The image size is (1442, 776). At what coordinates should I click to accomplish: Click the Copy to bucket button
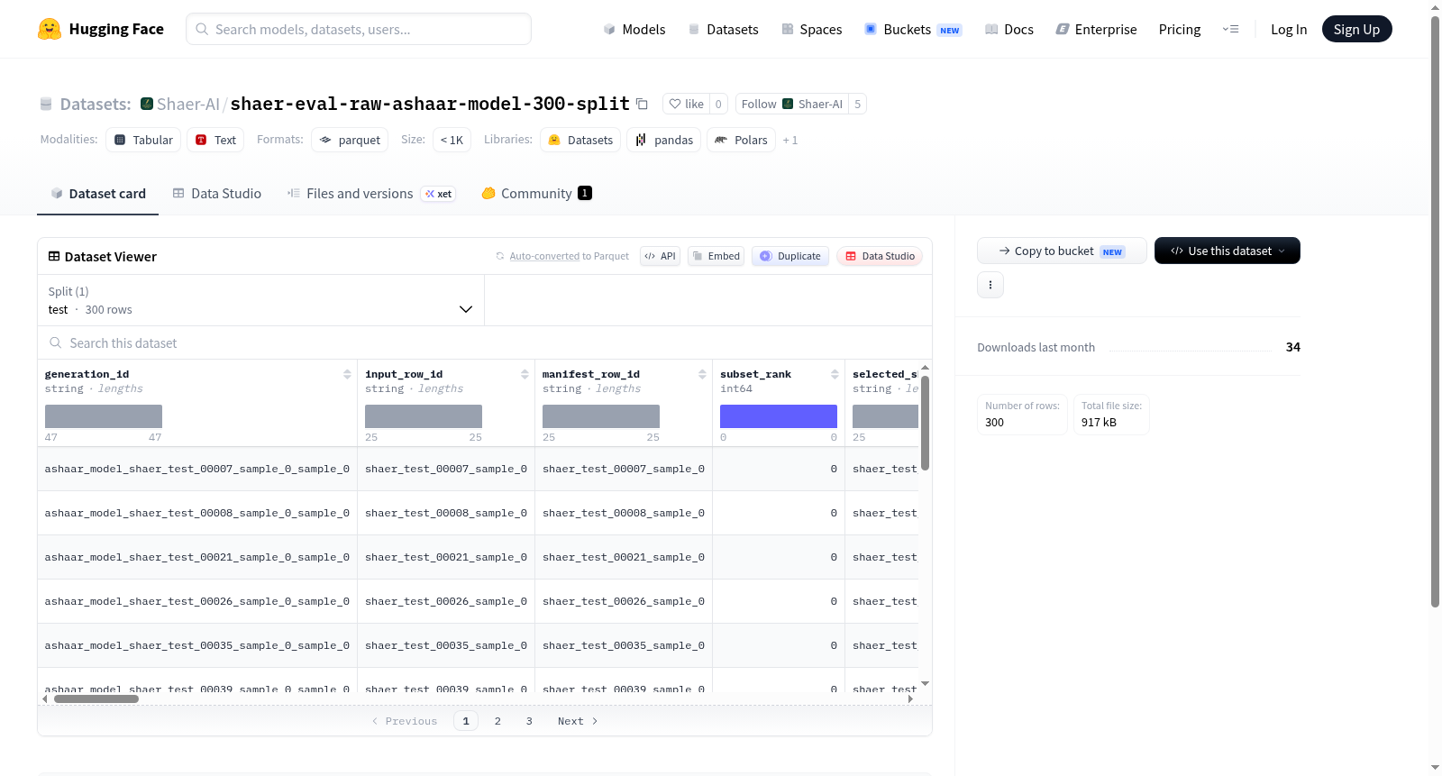(1062, 251)
